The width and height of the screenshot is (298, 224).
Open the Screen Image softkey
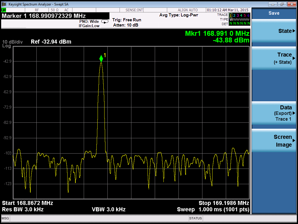[274, 141]
